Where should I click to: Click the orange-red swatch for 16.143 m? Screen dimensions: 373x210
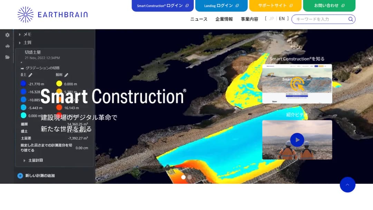coord(59,107)
